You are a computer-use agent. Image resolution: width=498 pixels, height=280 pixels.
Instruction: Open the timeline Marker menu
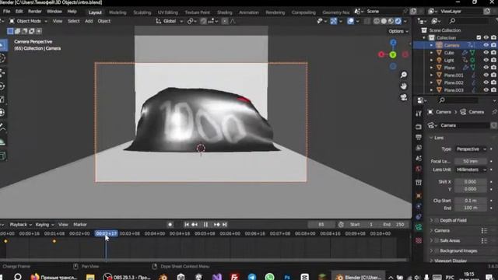click(x=80, y=225)
